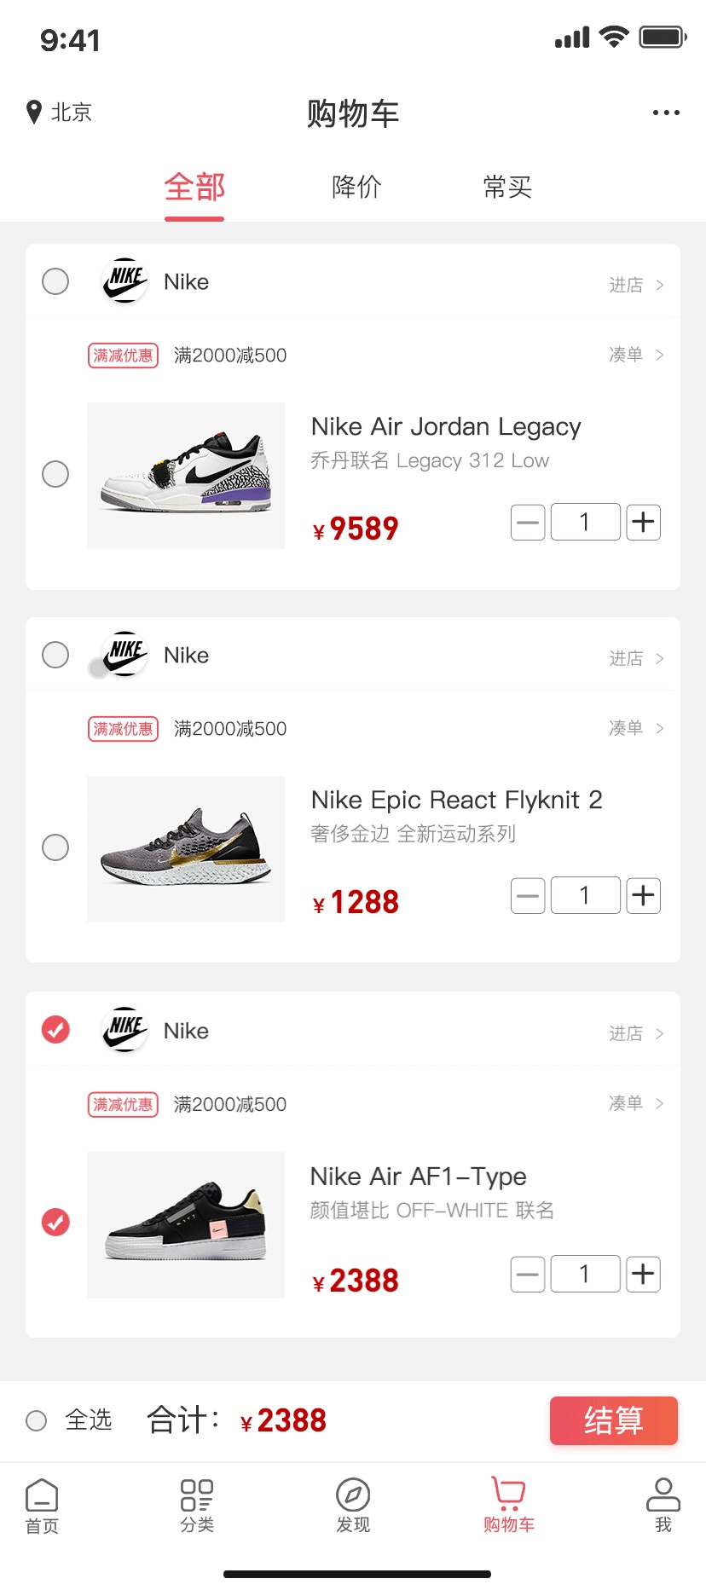706x1596 pixels.
Task: Open 进店 arrow for the third Nike store
Action: 659,1033
